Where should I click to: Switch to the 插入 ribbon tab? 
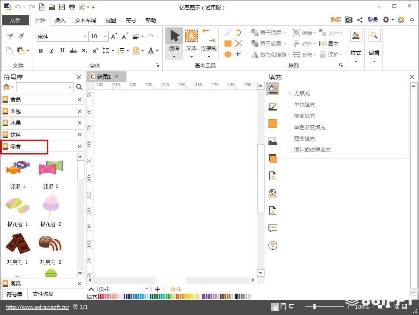[x=60, y=20]
